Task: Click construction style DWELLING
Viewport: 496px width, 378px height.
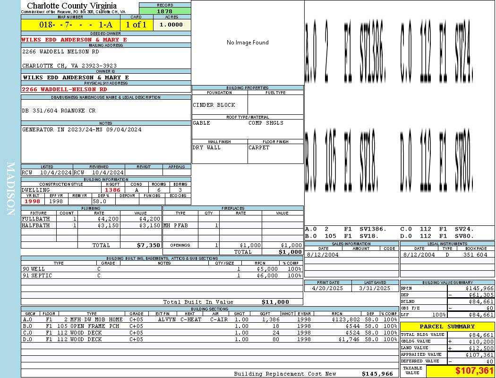Action: [x=36, y=190]
